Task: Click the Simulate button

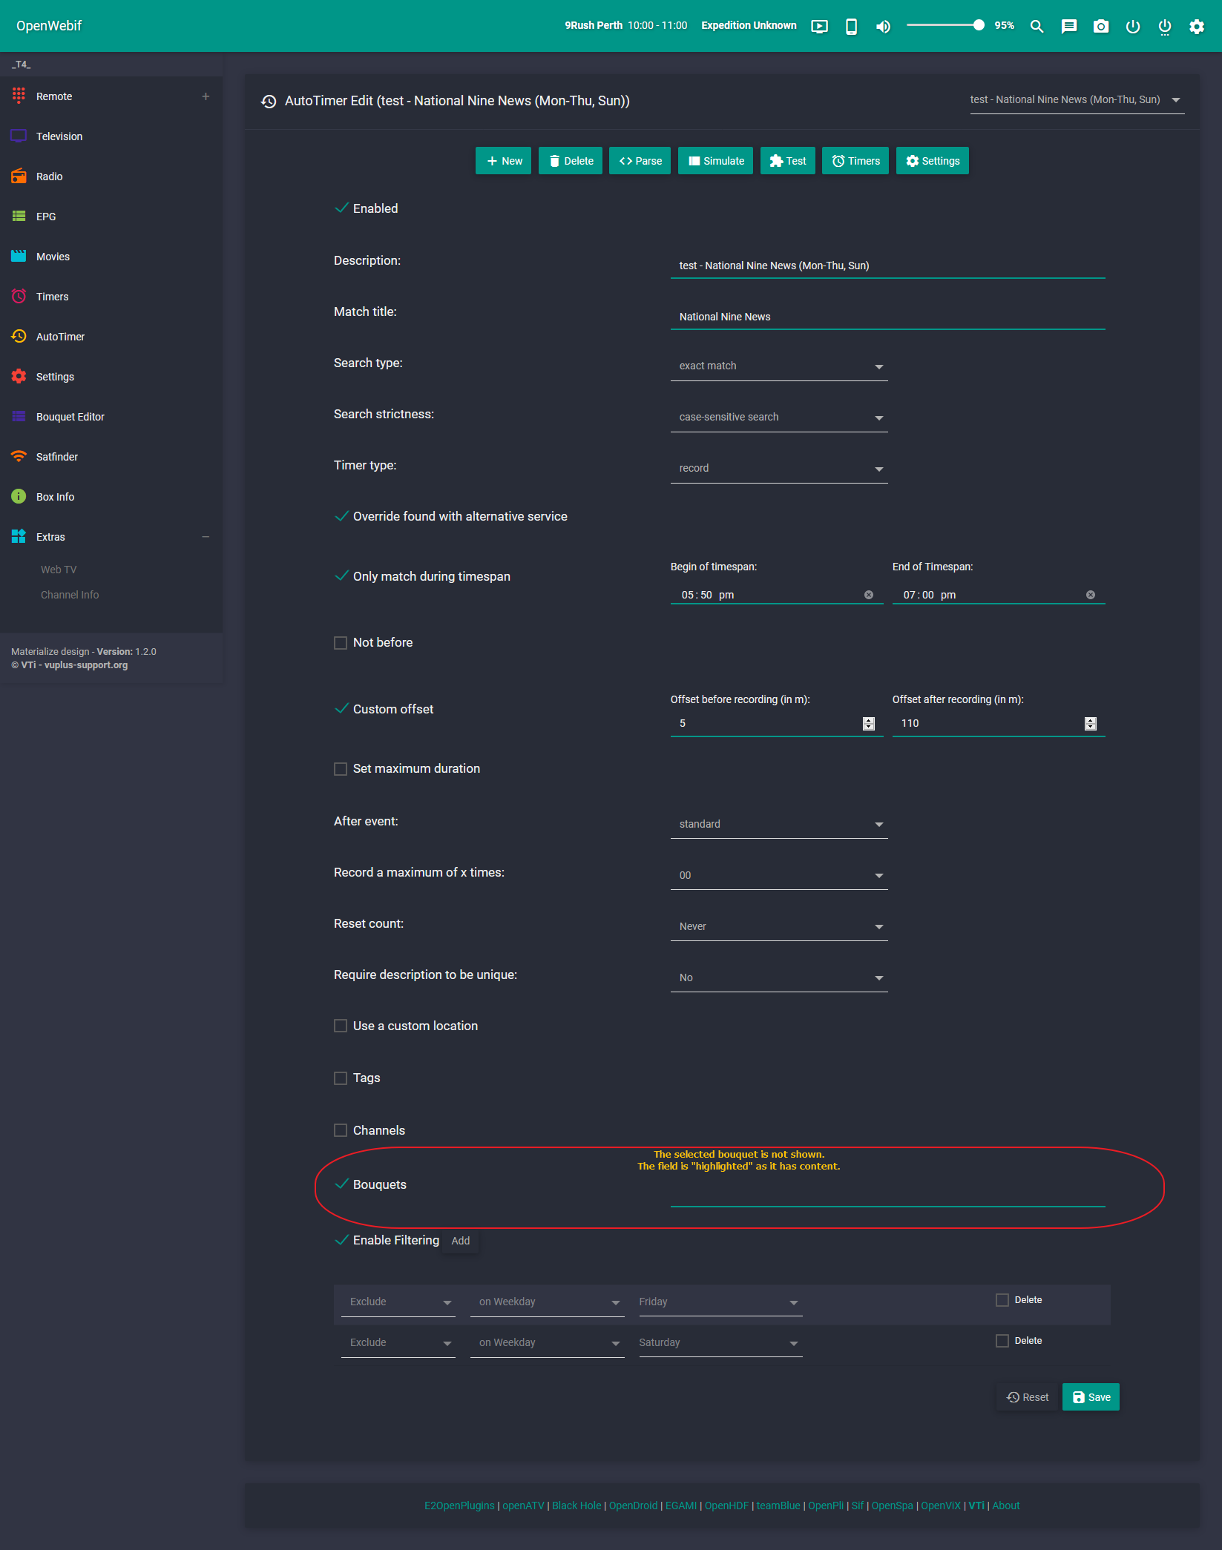Action: [715, 160]
